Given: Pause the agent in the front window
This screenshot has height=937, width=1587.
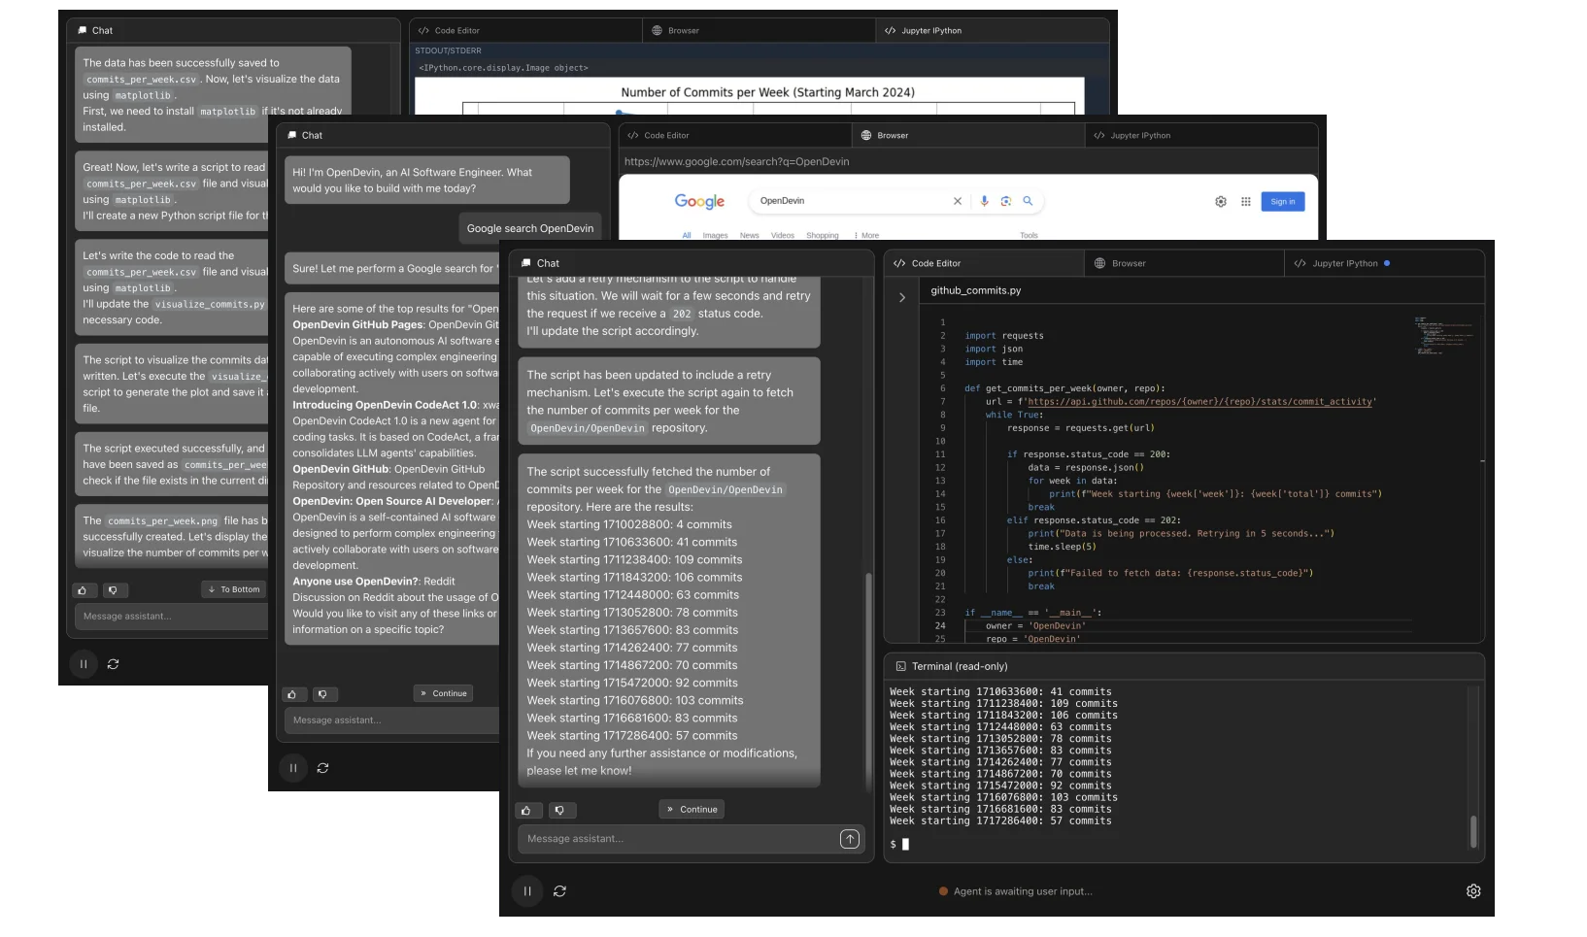Looking at the screenshot, I should tap(527, 891).
